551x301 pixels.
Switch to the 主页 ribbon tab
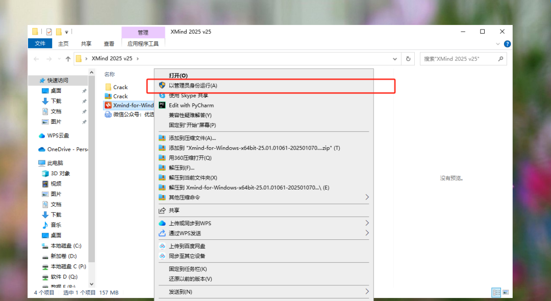point(63,43)
